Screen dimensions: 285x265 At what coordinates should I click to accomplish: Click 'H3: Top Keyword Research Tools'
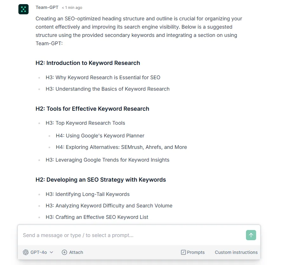(85, 123)
